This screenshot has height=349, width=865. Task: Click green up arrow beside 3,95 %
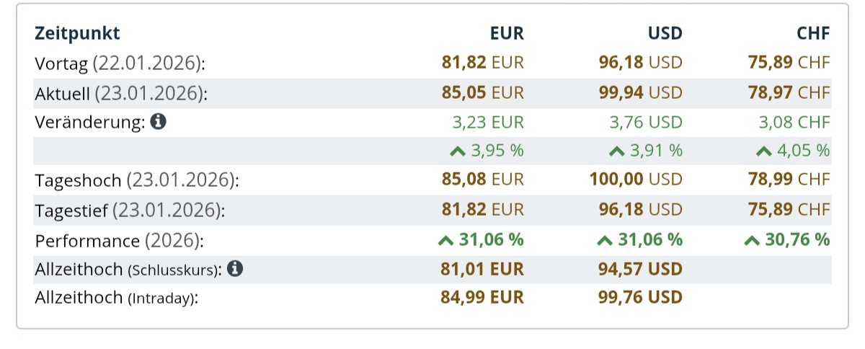(x=457, y=151)
